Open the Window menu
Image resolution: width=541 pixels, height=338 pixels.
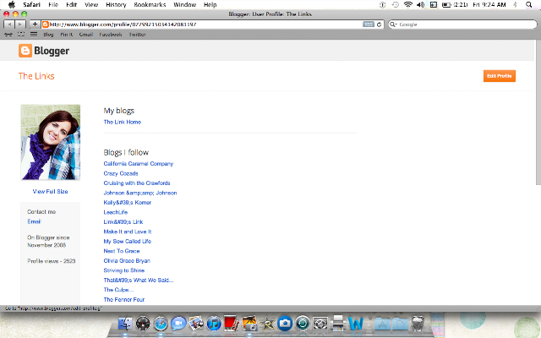[184, 5]
